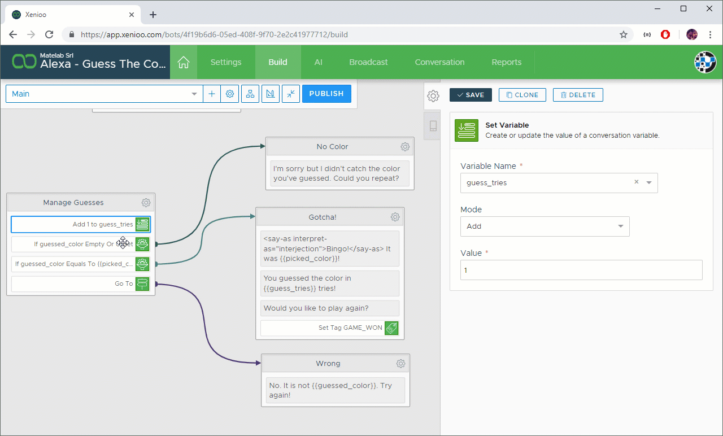Click the collapse arrows icon in toolbar
The image size is (723, 436).
pyautogui.click(x=290, y=94)
